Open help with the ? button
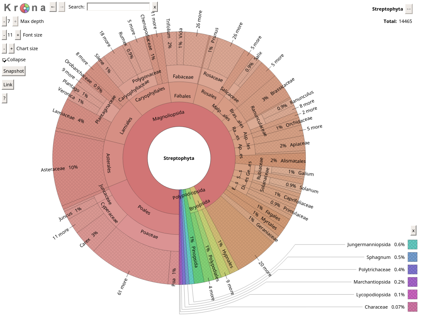Screen dimensions: 422x318 tap(4, 98)
